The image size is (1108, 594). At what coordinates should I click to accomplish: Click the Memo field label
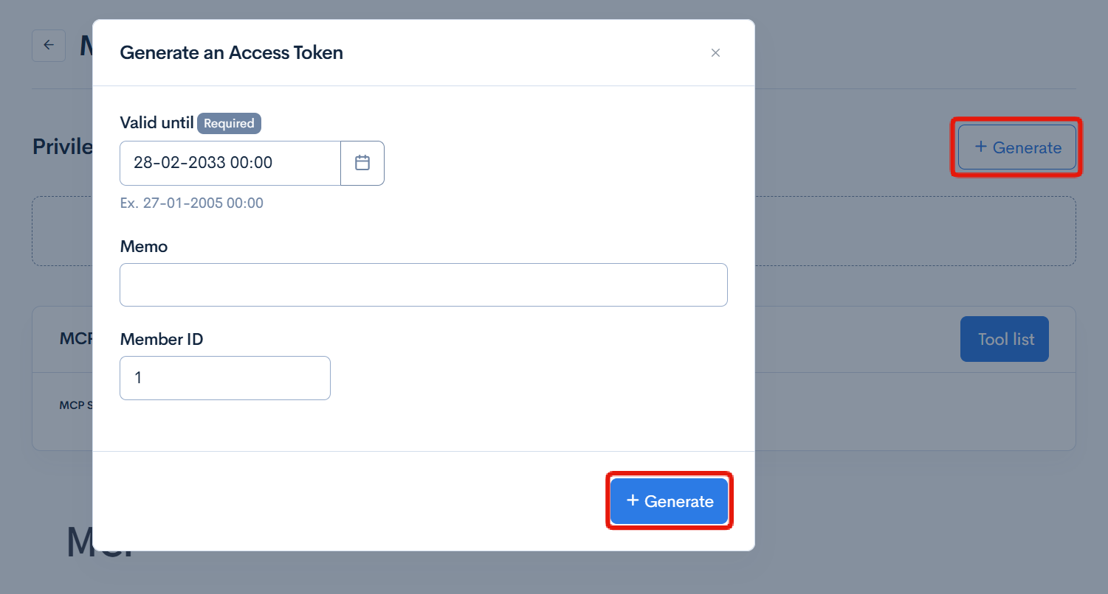pos(143,246)
